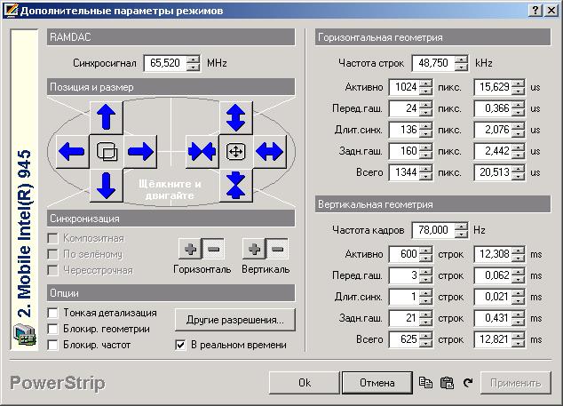The height and width of the screenshot is (406, 563).
Task: Click the move screen up arrow
Action: click(x=107, y=117)
